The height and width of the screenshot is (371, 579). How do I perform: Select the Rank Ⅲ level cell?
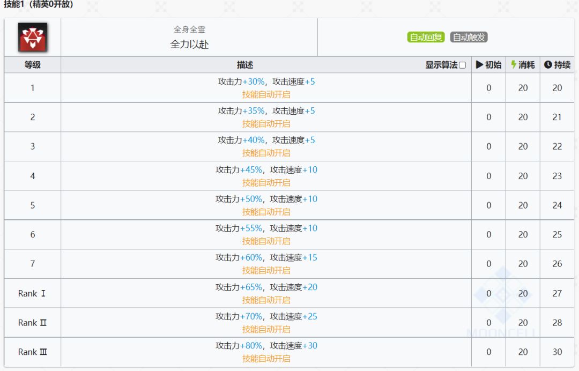coord(33,352)
